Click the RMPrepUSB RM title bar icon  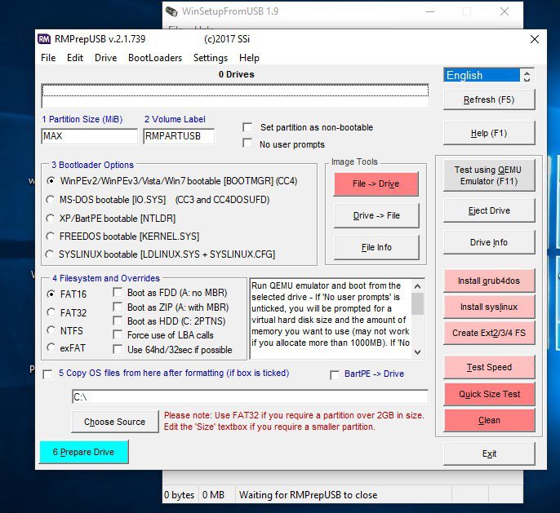click(x=44, y=39)
